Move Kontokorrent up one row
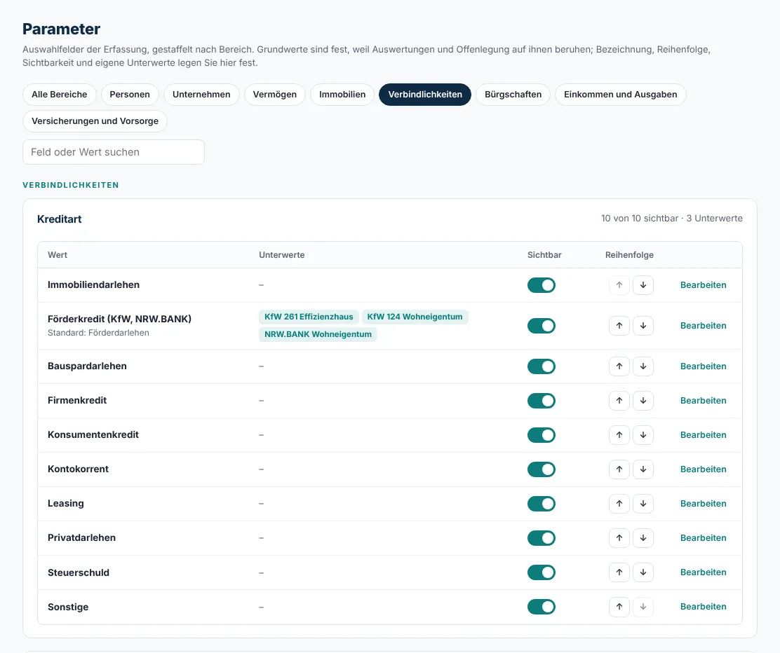 [619, 469]
